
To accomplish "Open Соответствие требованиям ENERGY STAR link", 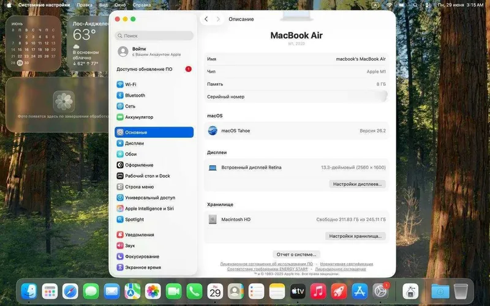I will tap(267, 269).
